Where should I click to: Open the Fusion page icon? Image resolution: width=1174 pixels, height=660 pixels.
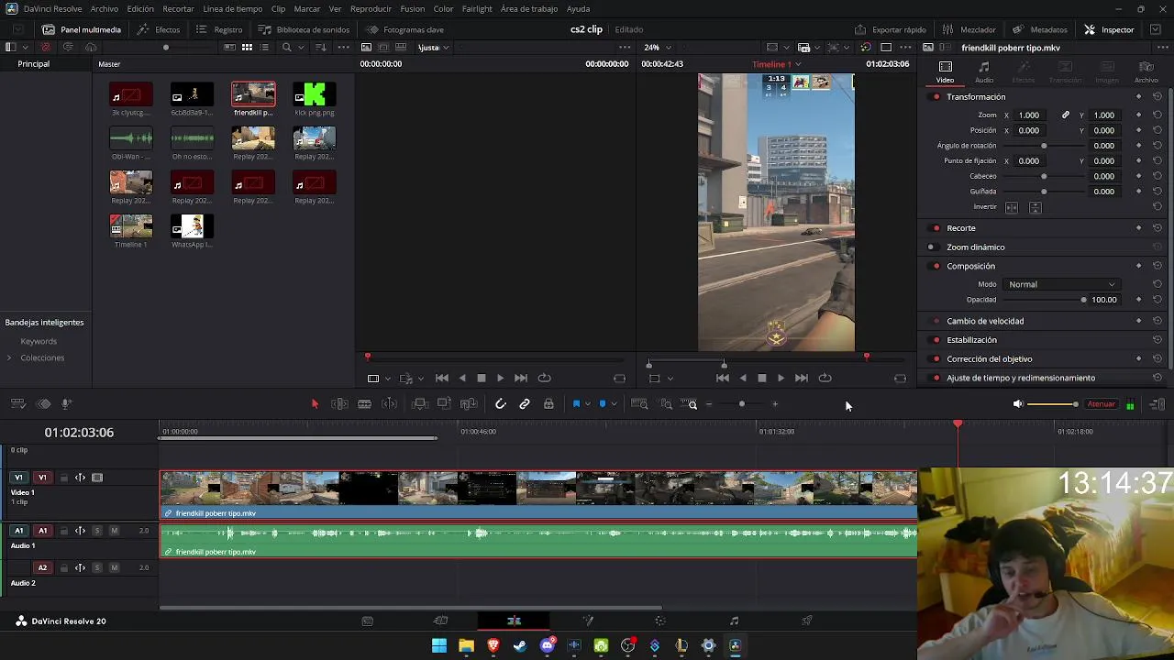tap(588, 621)
